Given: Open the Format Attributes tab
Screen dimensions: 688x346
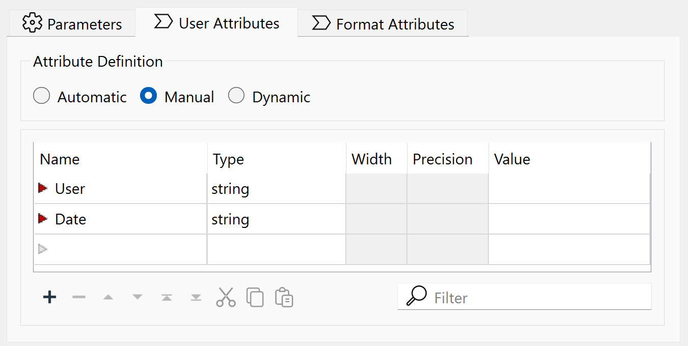Looking at the screenshot, I should [383, 23].
